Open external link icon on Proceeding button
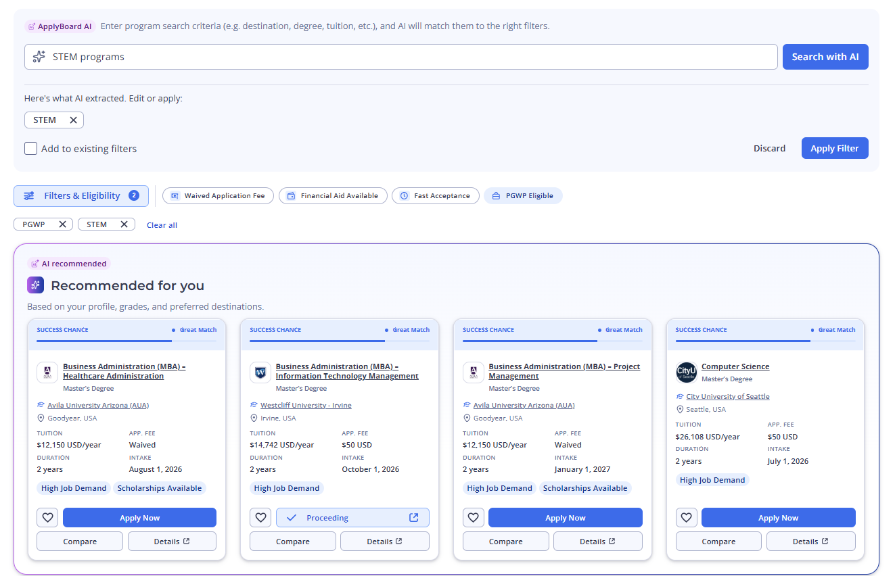The width and height of the screenshot is (895, 576). pyautogui.click(x=414, y=518)
